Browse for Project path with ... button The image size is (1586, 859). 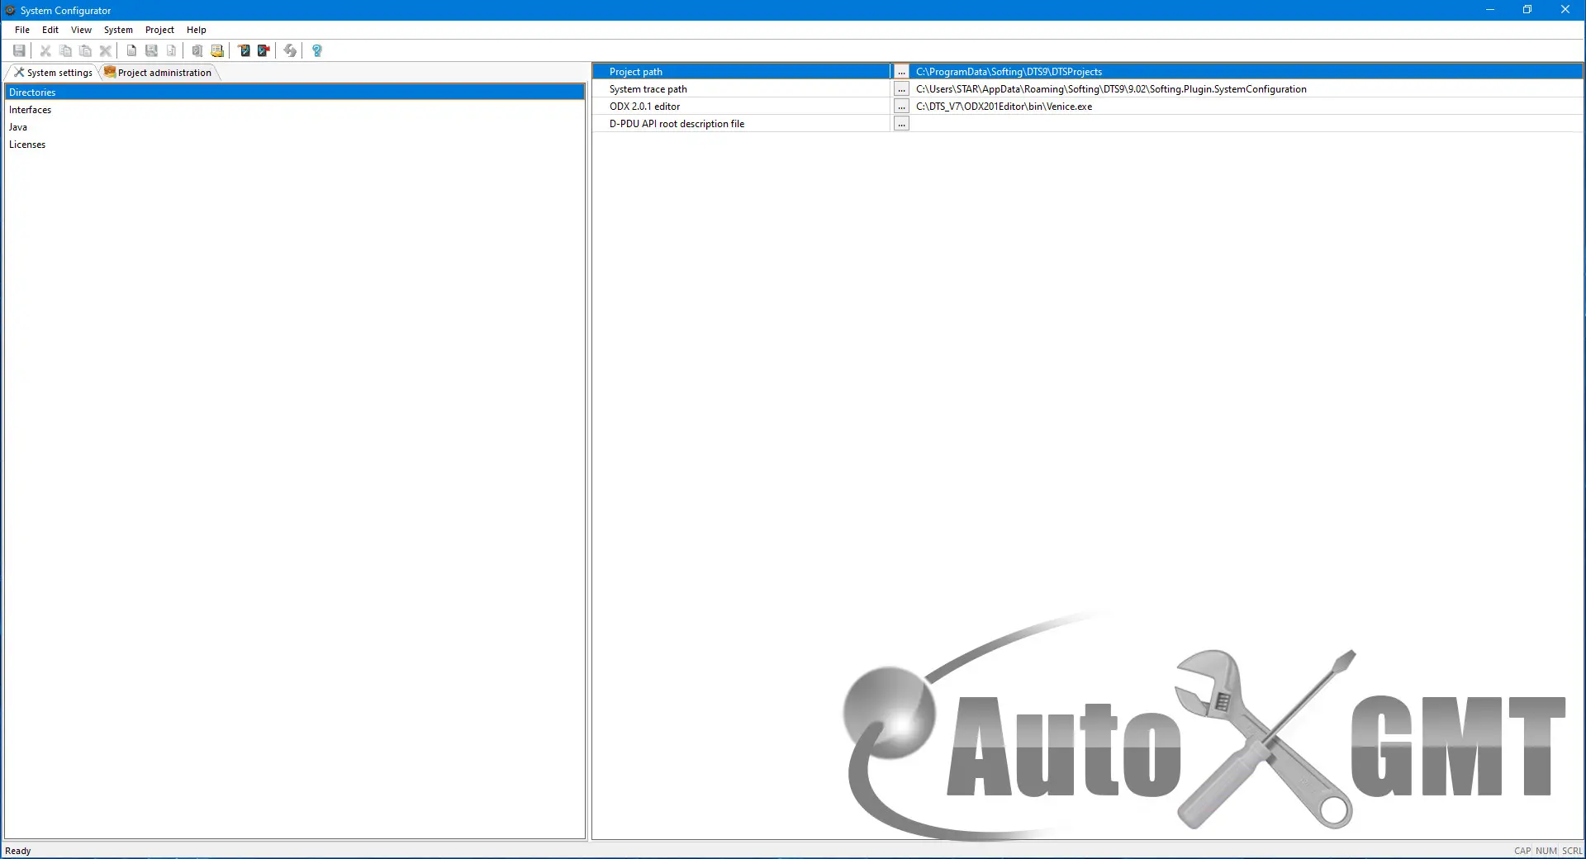(x=901, y=72)
